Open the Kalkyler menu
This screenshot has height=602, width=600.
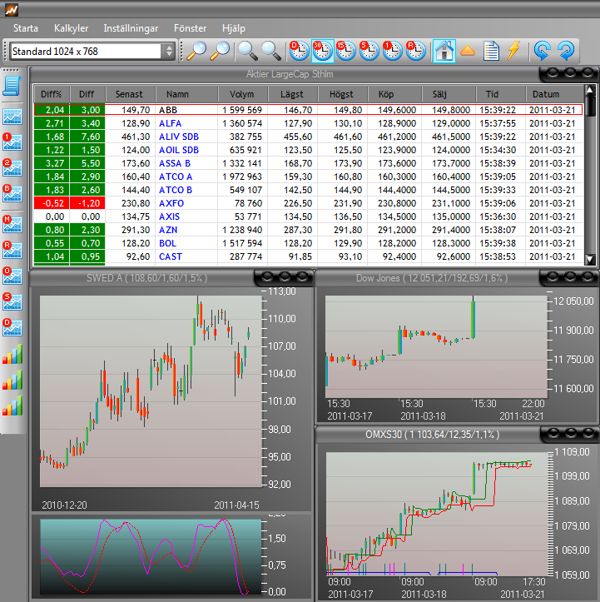[x=71, y=28]
